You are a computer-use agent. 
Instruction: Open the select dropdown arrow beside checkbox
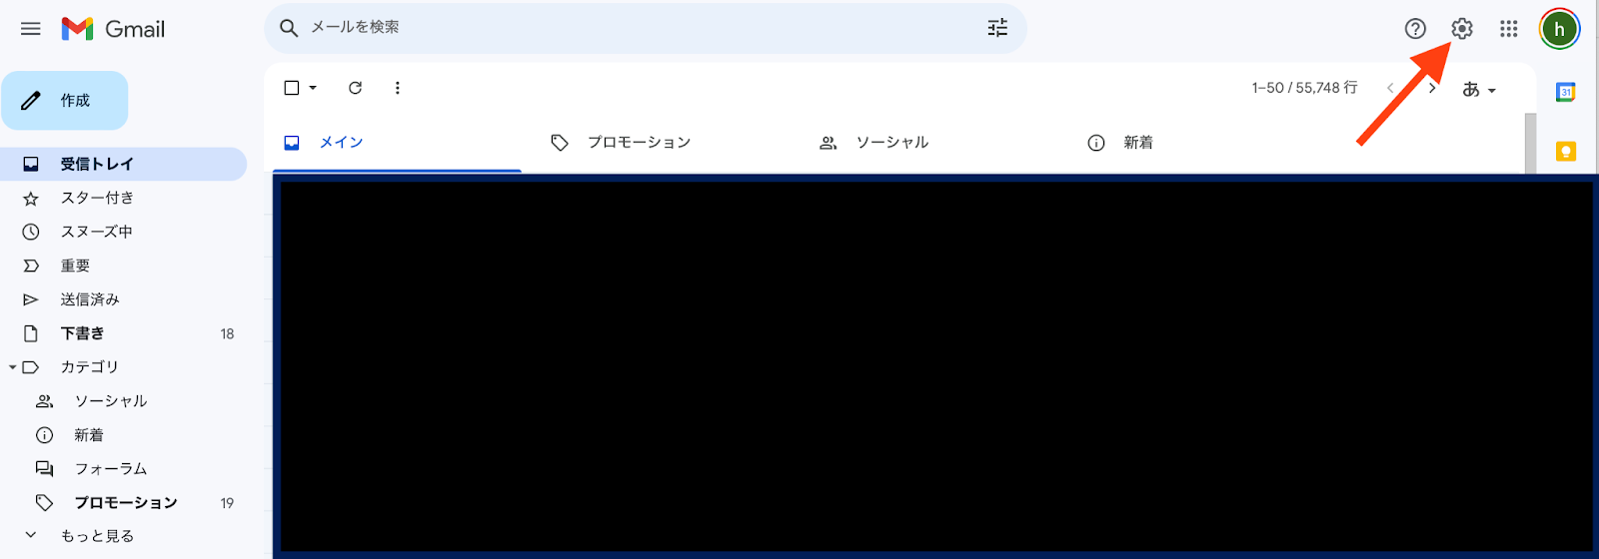coord(313,88)
